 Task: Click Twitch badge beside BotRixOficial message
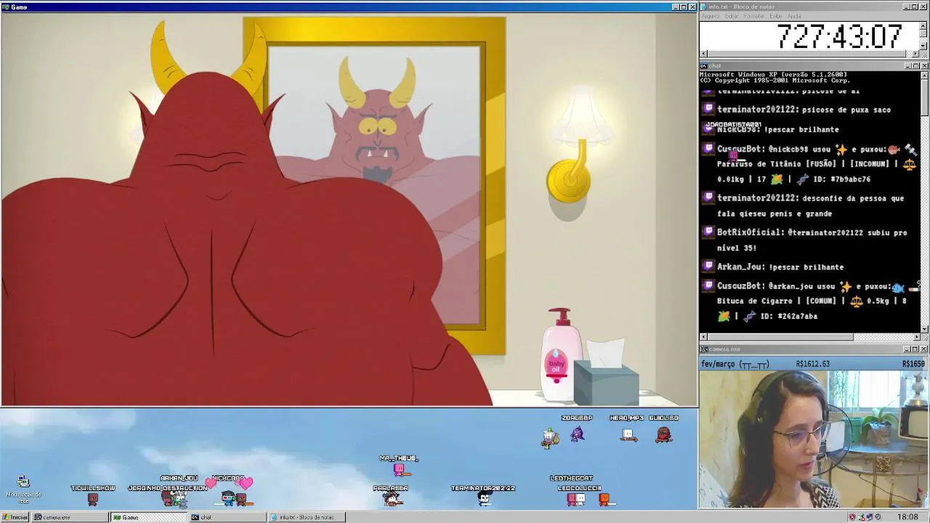tap(709, 232)
